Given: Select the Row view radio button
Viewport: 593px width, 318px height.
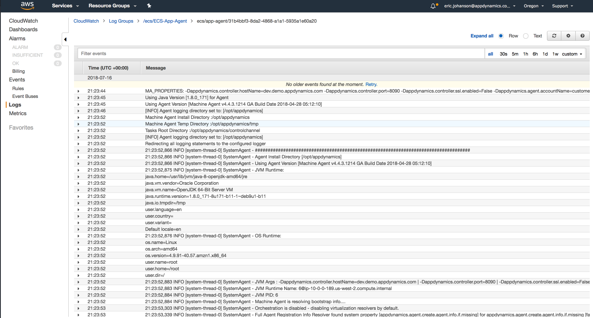Looking at the screenshot, I should tap(501, 36).
